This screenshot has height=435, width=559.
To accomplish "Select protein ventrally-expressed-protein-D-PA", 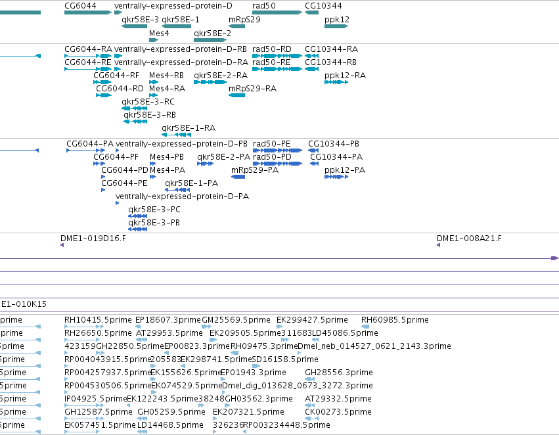I will (182, 197).
